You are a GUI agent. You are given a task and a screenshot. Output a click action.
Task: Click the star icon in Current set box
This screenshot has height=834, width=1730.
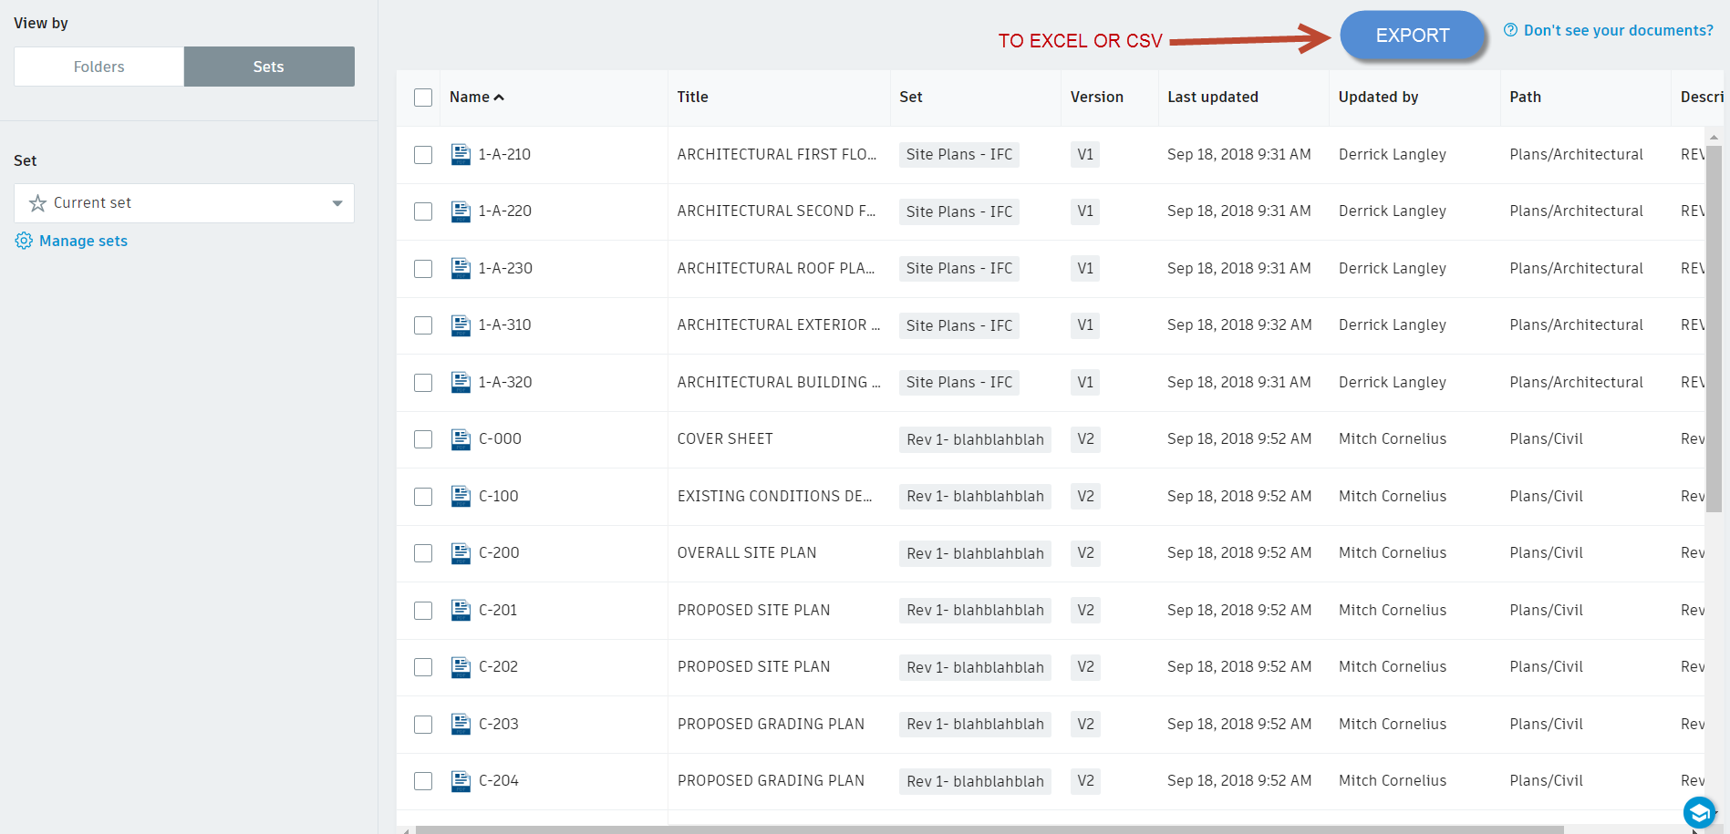point(37,203)
